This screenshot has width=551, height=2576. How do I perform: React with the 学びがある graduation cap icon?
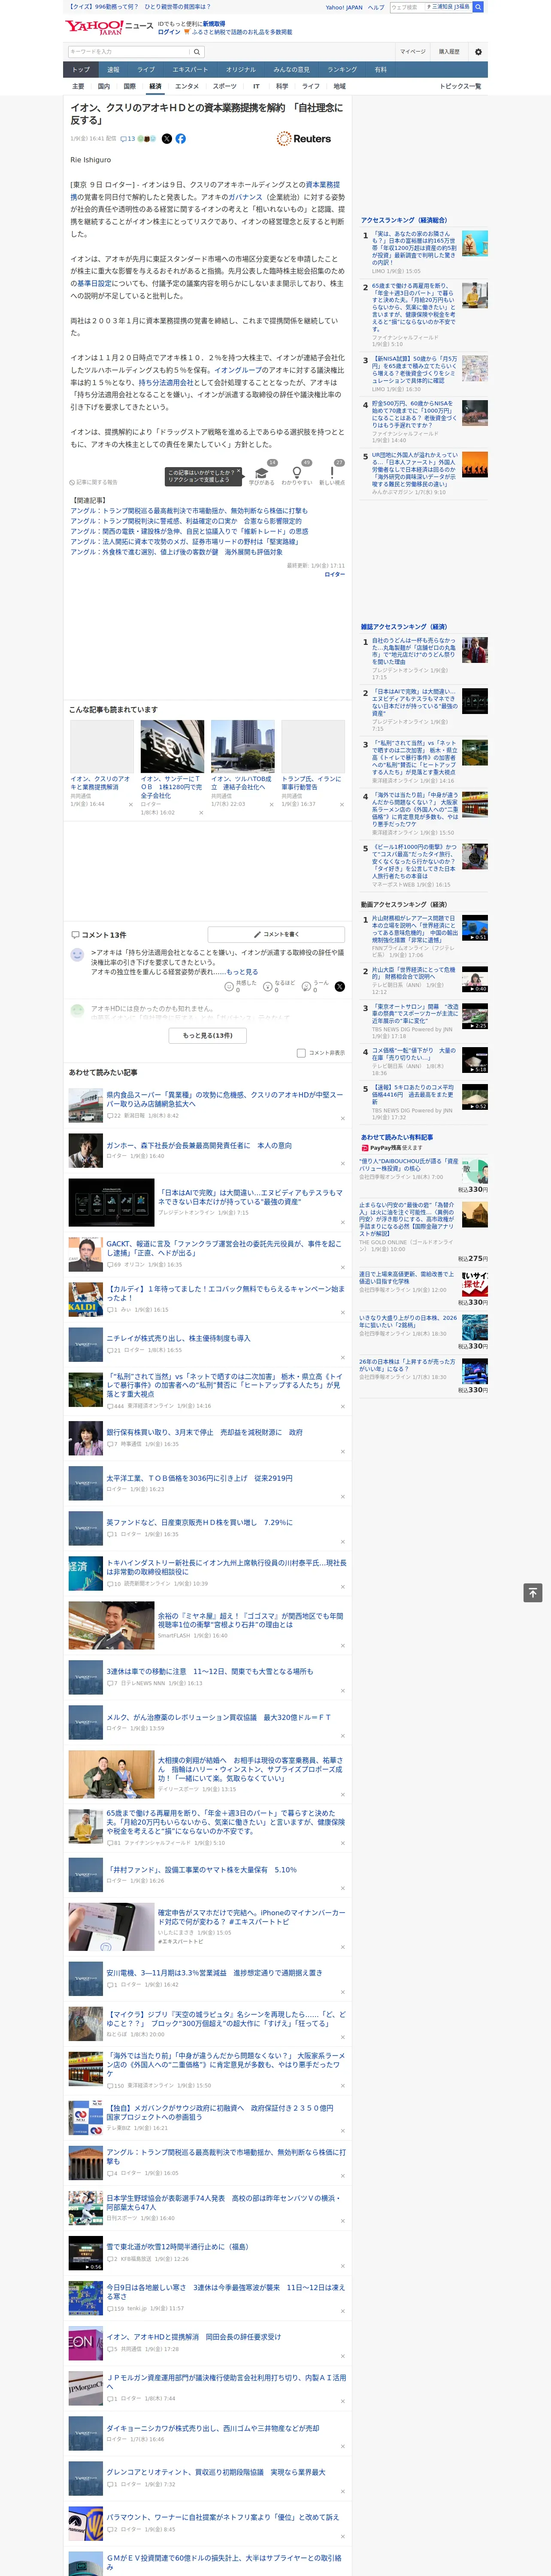click(262, 473)
